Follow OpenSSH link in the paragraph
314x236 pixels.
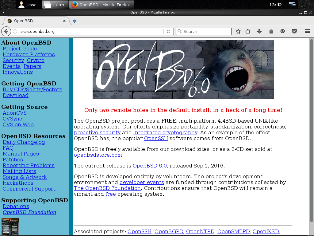click(156, 139)
